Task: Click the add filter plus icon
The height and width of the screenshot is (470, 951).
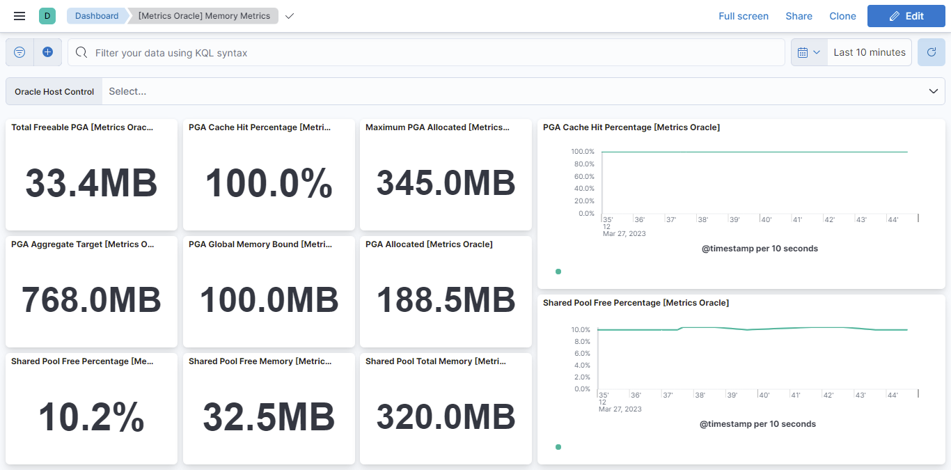Action: (x=47, y=52)
